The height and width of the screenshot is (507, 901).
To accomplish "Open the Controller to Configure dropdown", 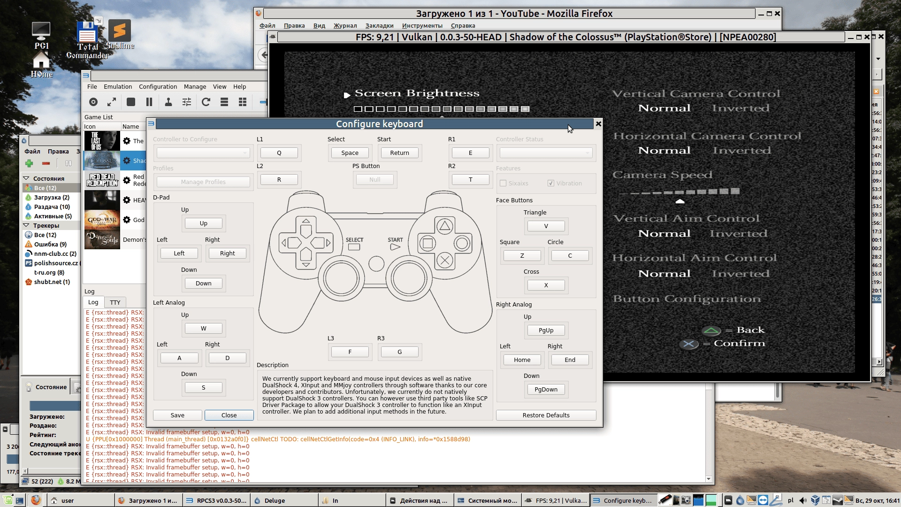I will (203, 153).
